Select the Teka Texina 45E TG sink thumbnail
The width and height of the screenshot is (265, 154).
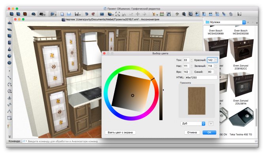coord(241,118)
